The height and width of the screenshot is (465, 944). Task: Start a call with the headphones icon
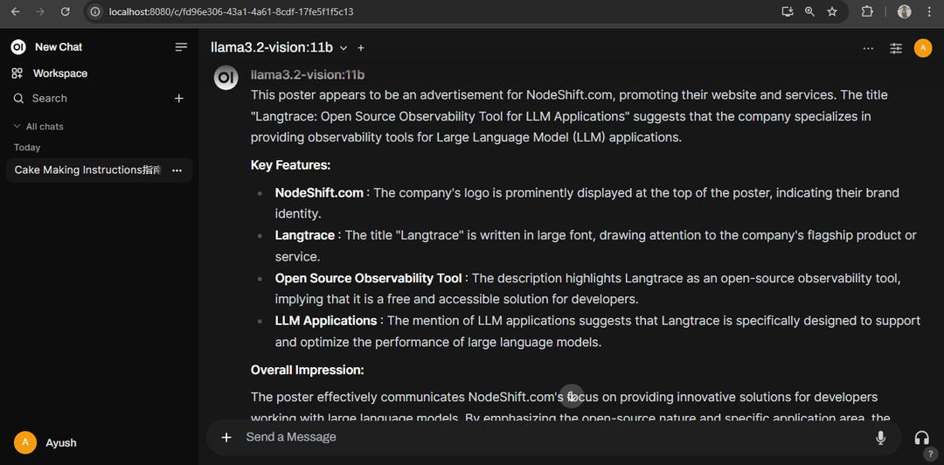click(921, 437)
